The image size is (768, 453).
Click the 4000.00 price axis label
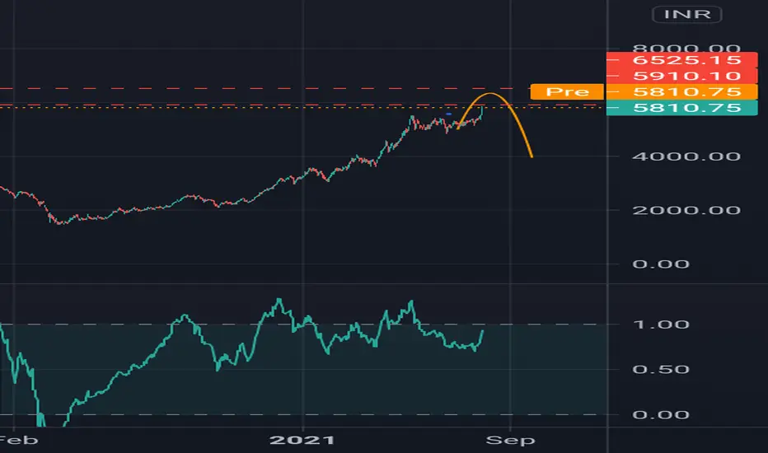(686, 156)
